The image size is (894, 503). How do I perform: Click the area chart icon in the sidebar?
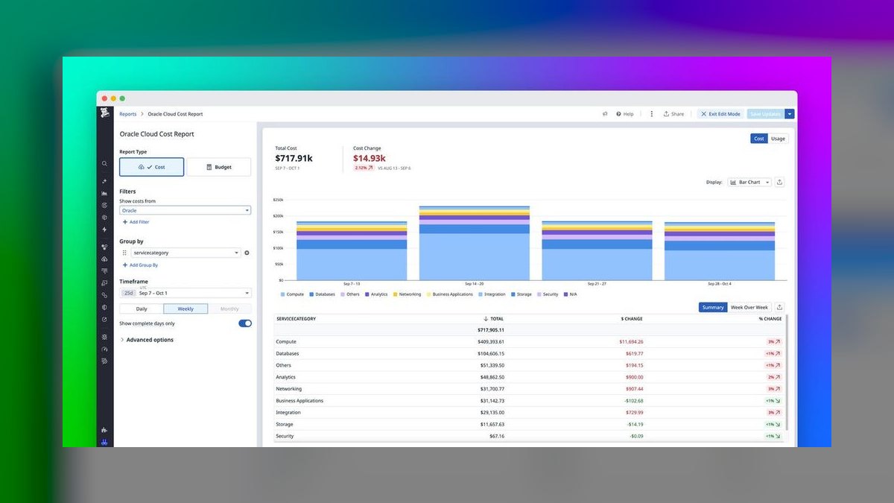click(x=104, y=193)
